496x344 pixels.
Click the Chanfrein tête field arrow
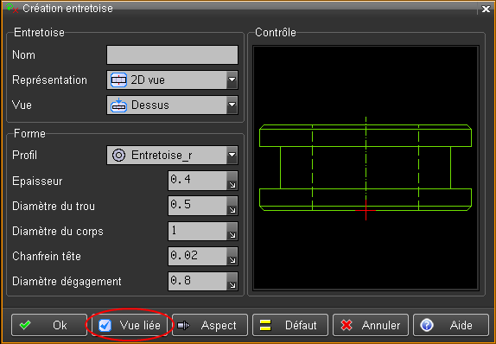click(x=232, y=256)
